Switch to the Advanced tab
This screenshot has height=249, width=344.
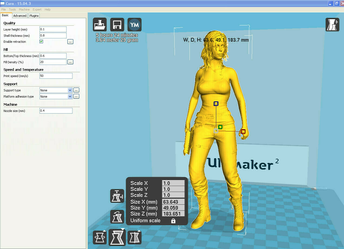click(20, 16)
